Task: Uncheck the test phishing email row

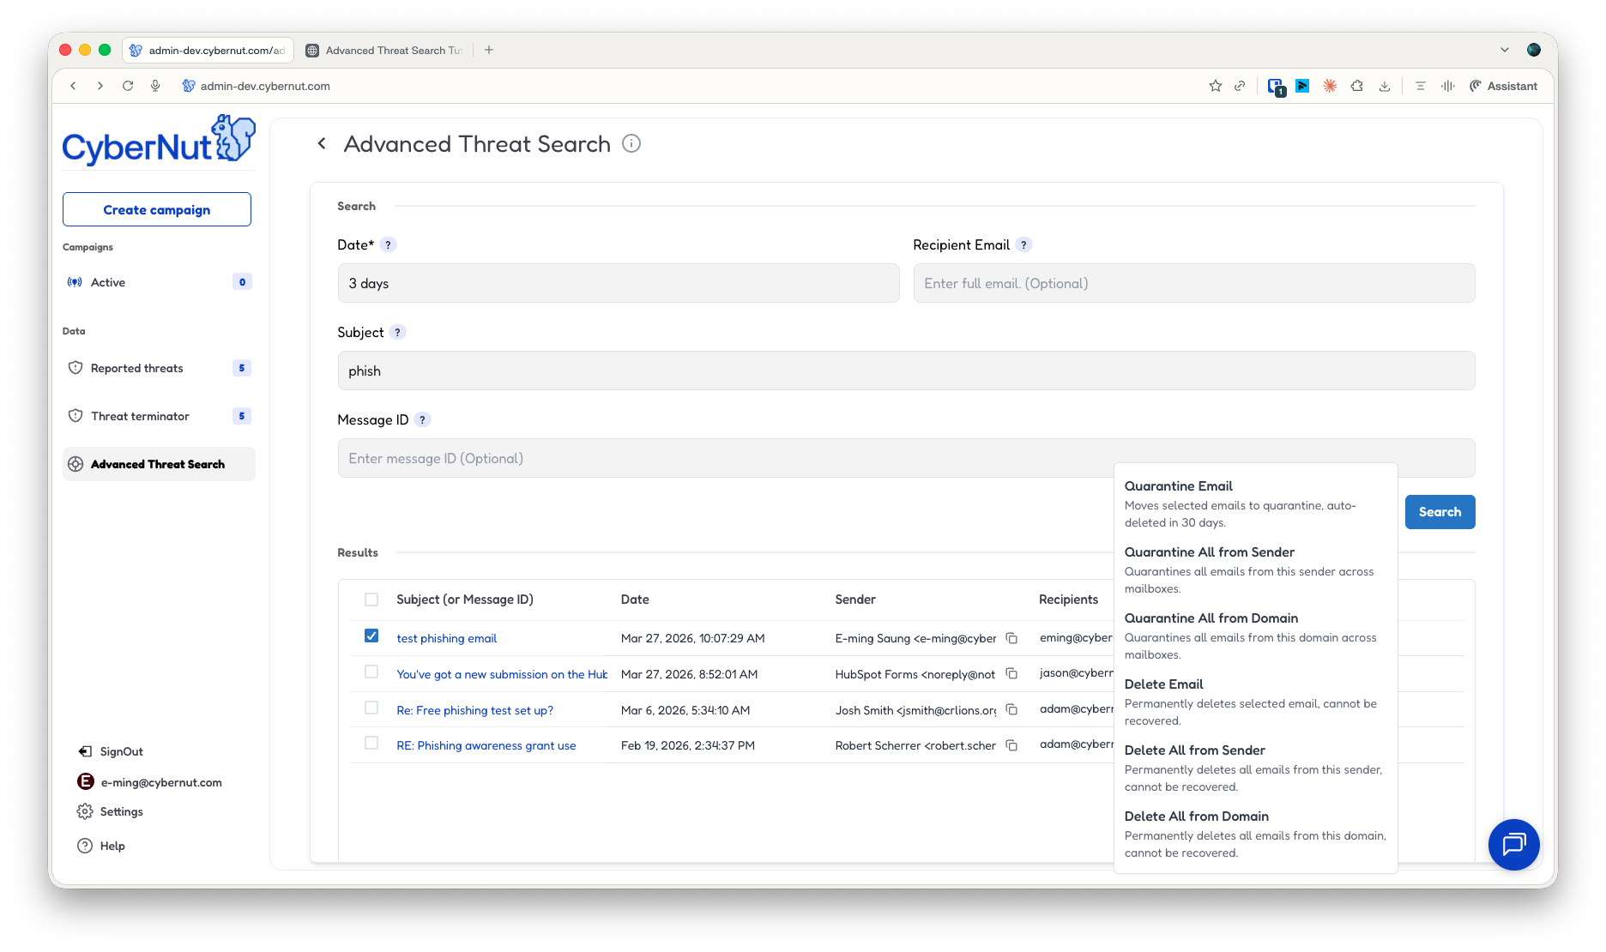Action: coord(371,635)
